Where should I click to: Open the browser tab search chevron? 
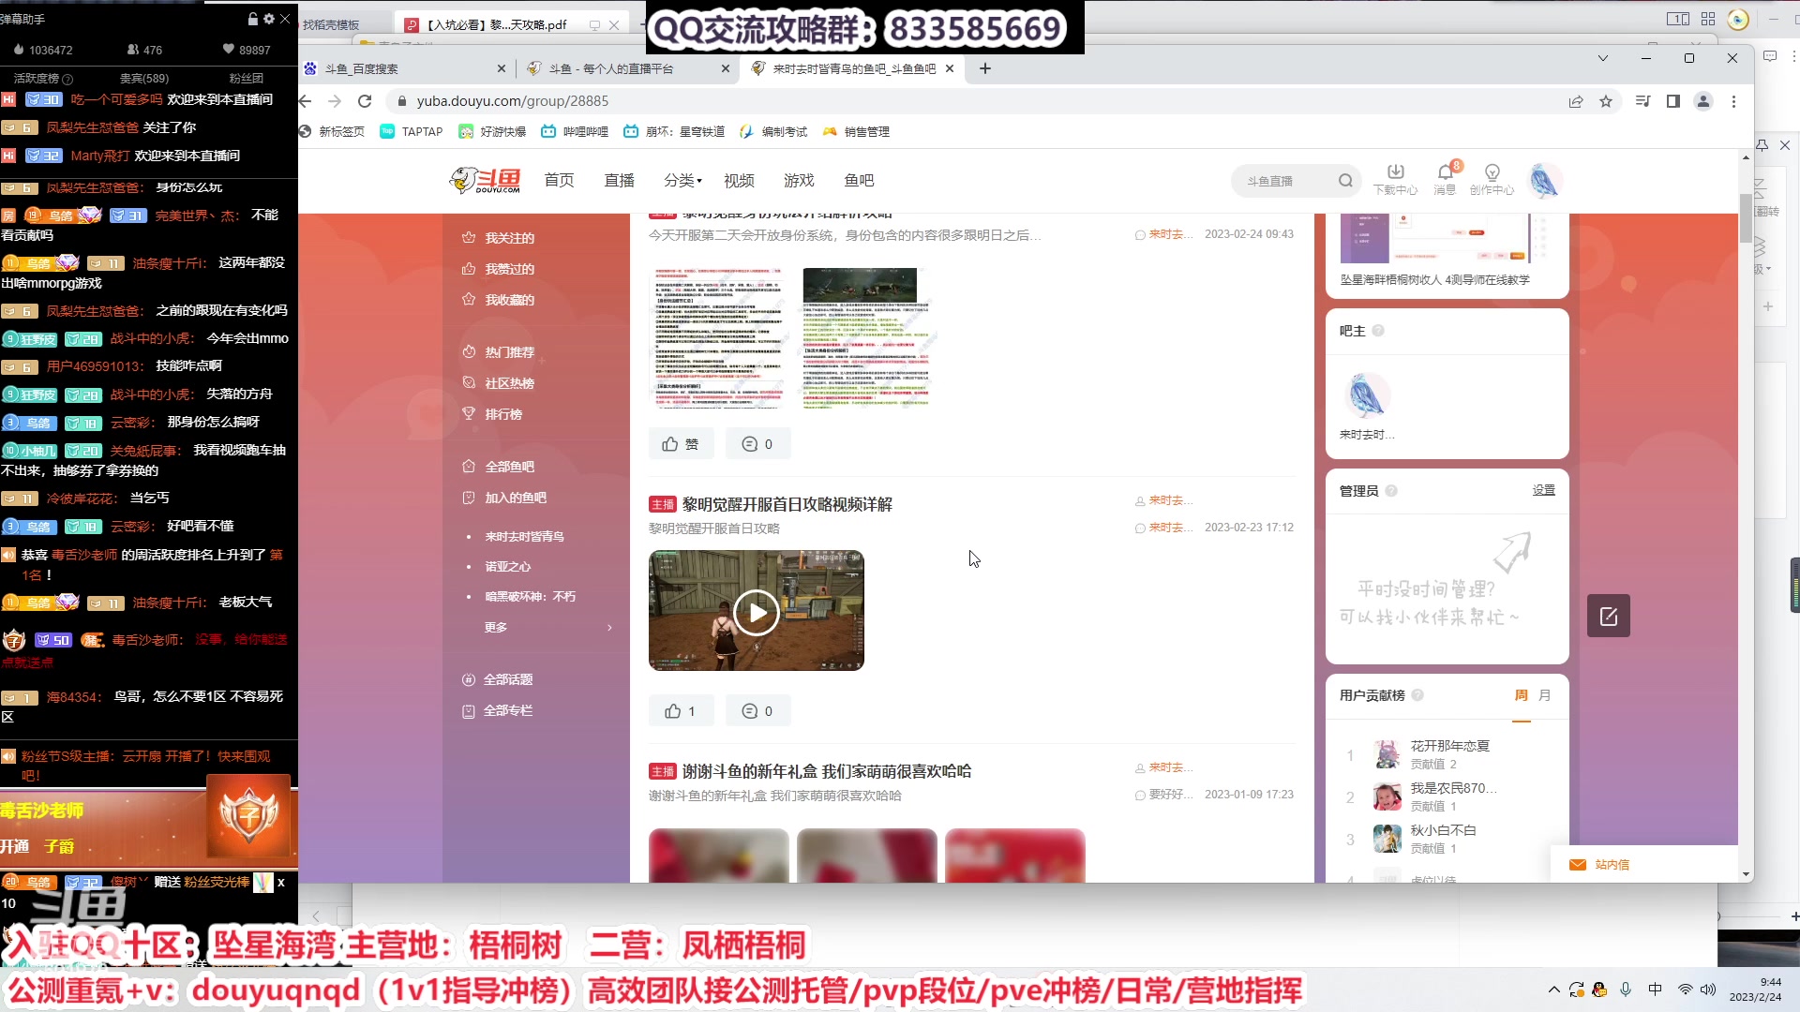1603,58
